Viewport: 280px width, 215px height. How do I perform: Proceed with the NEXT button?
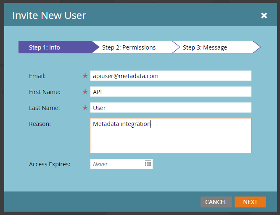250,202
